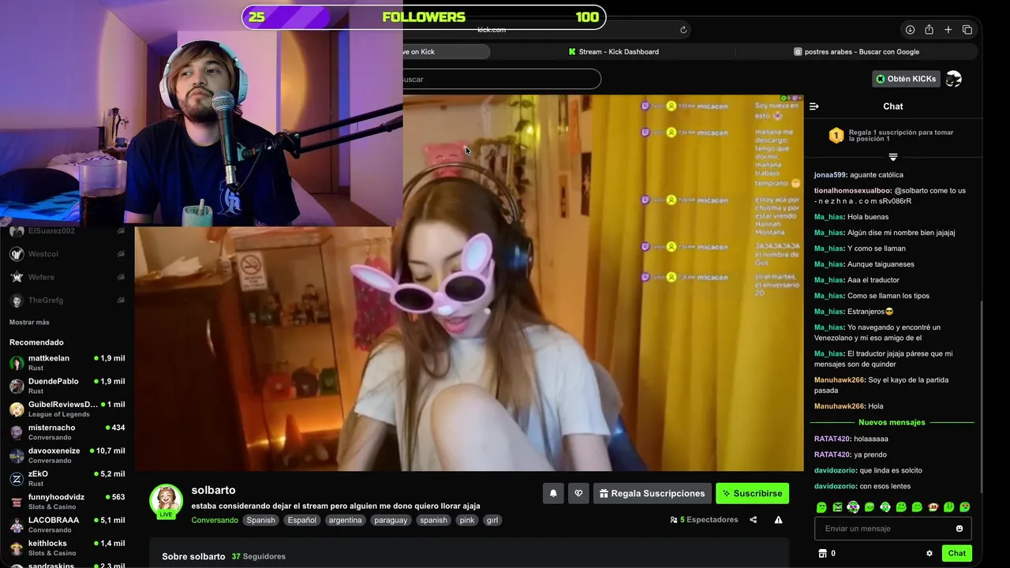
Task: Open the shop icon beside the 0 balance
Action: [x=822, y=553]
